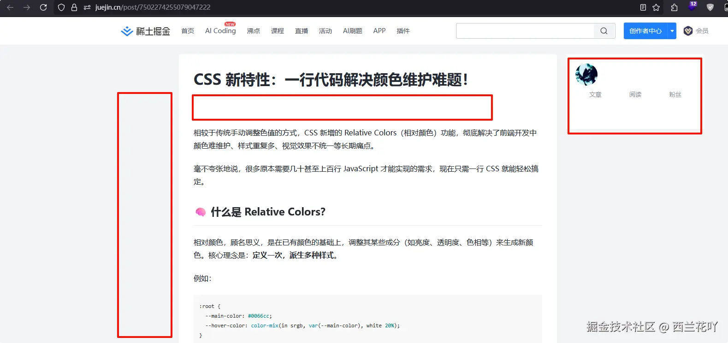
Task: Select the 沸点 navigation item
Action: (x=254, y=31)
